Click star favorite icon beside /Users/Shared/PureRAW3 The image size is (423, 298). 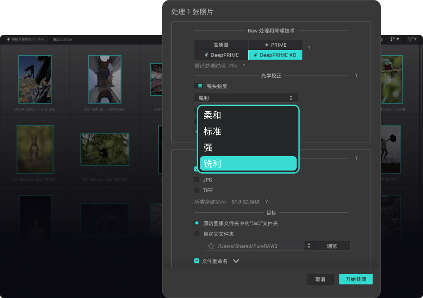(x=211, y=246)
